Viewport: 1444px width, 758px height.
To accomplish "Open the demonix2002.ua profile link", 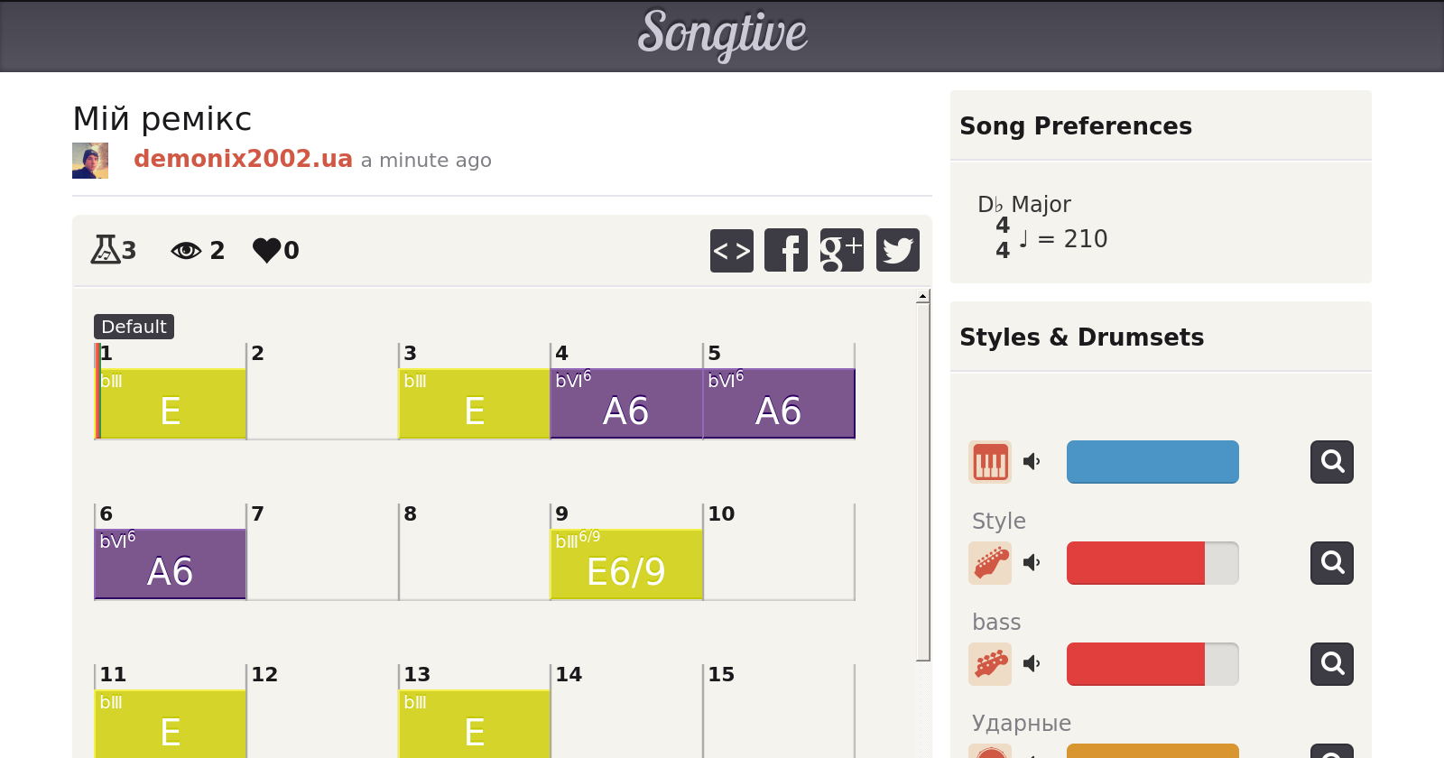I will coord(243,159).
